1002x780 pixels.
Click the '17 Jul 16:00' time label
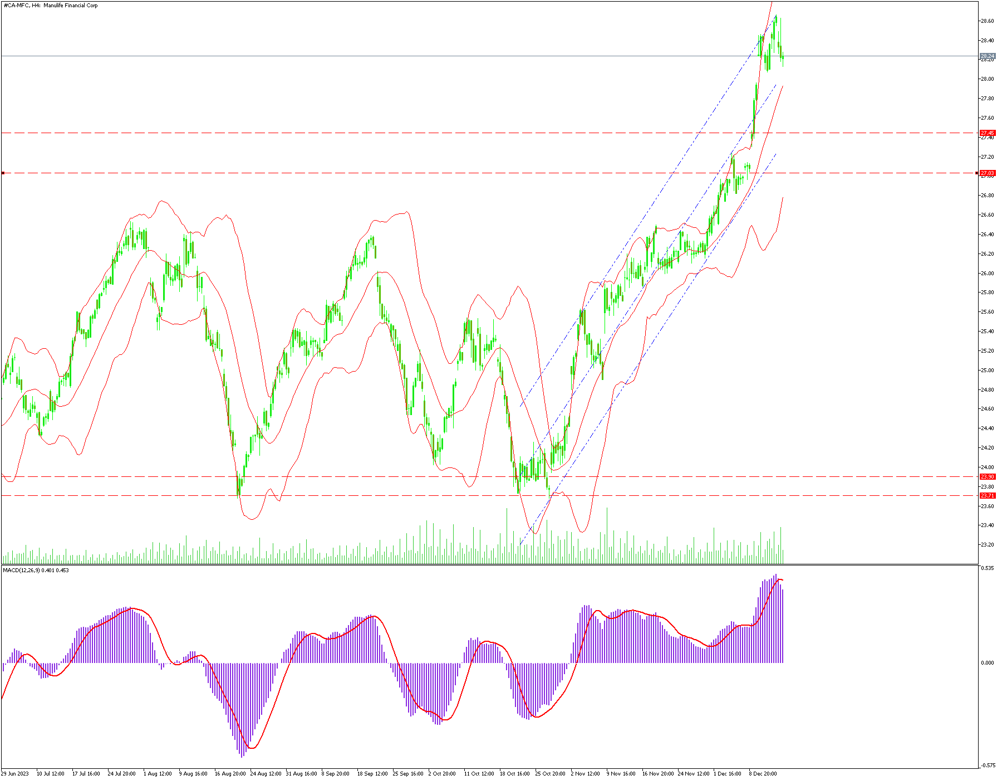pos(86,774)
